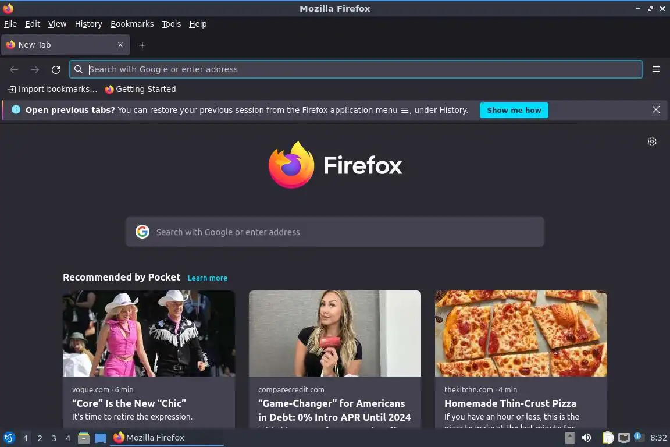Click the page's Google search box

tap(334, 232)
